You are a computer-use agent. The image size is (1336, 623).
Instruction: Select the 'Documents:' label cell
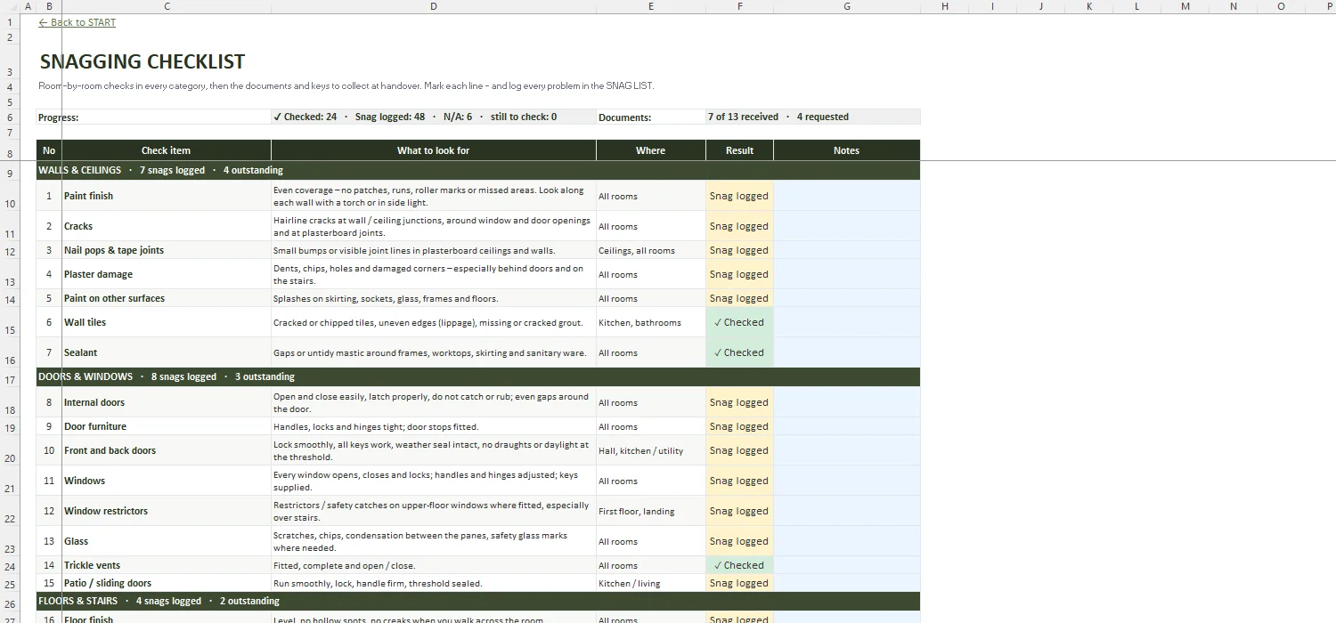651,117
